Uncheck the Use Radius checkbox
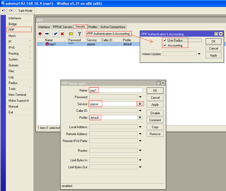Image resolution: width=226 pixels, height=191 pixels. point(165,40)
